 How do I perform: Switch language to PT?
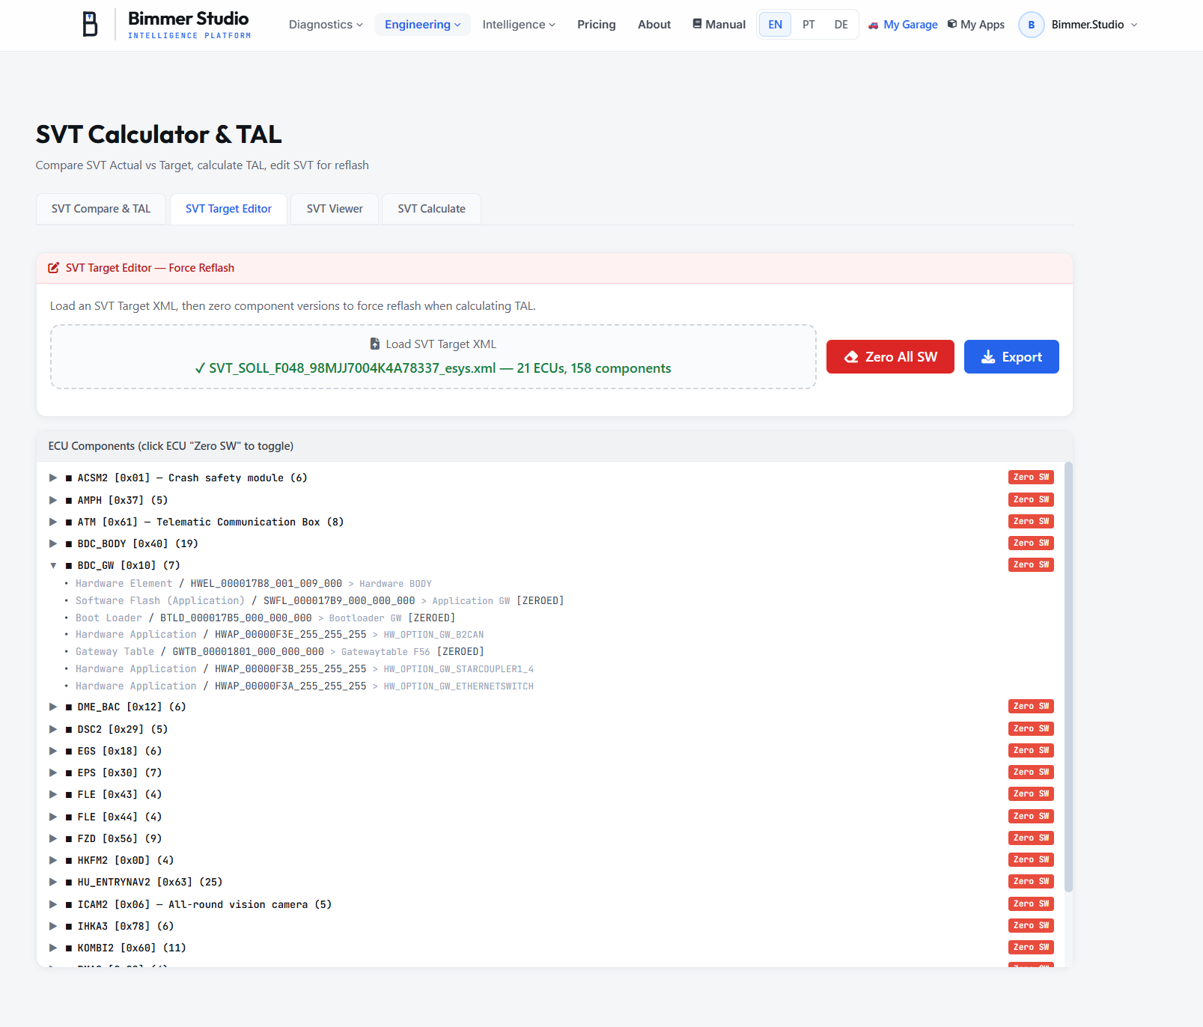click(x=808, y=25)
